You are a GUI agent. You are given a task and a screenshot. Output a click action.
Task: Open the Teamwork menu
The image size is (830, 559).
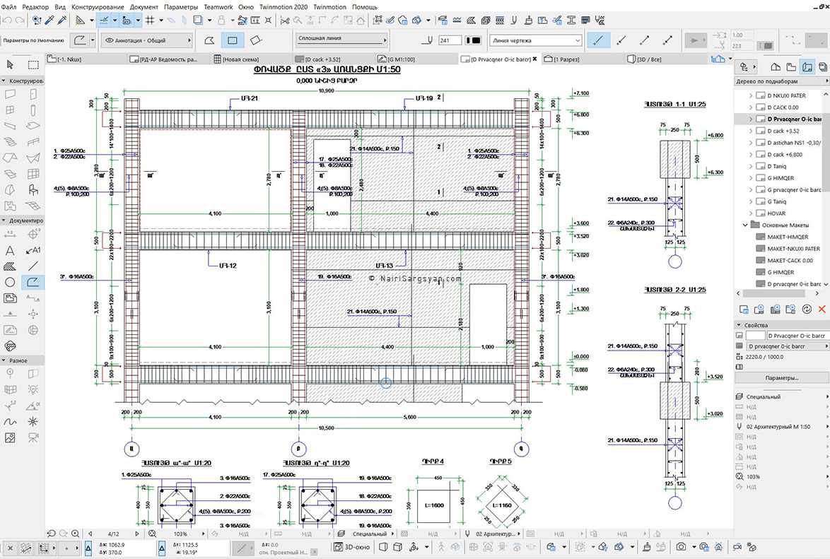click(218, 7)
